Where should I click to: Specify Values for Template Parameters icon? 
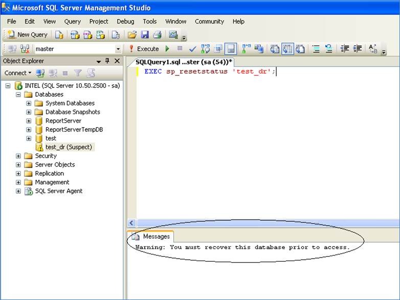click(x=373, y=49)
